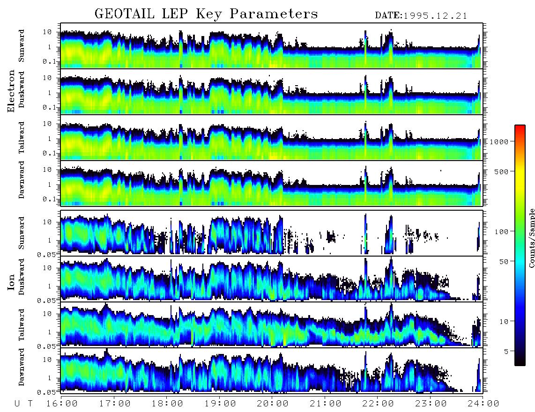Click the Ion Dawnward spectrogram panel
The height and width of the screenshot is (412, 535).
coord(272,370)
